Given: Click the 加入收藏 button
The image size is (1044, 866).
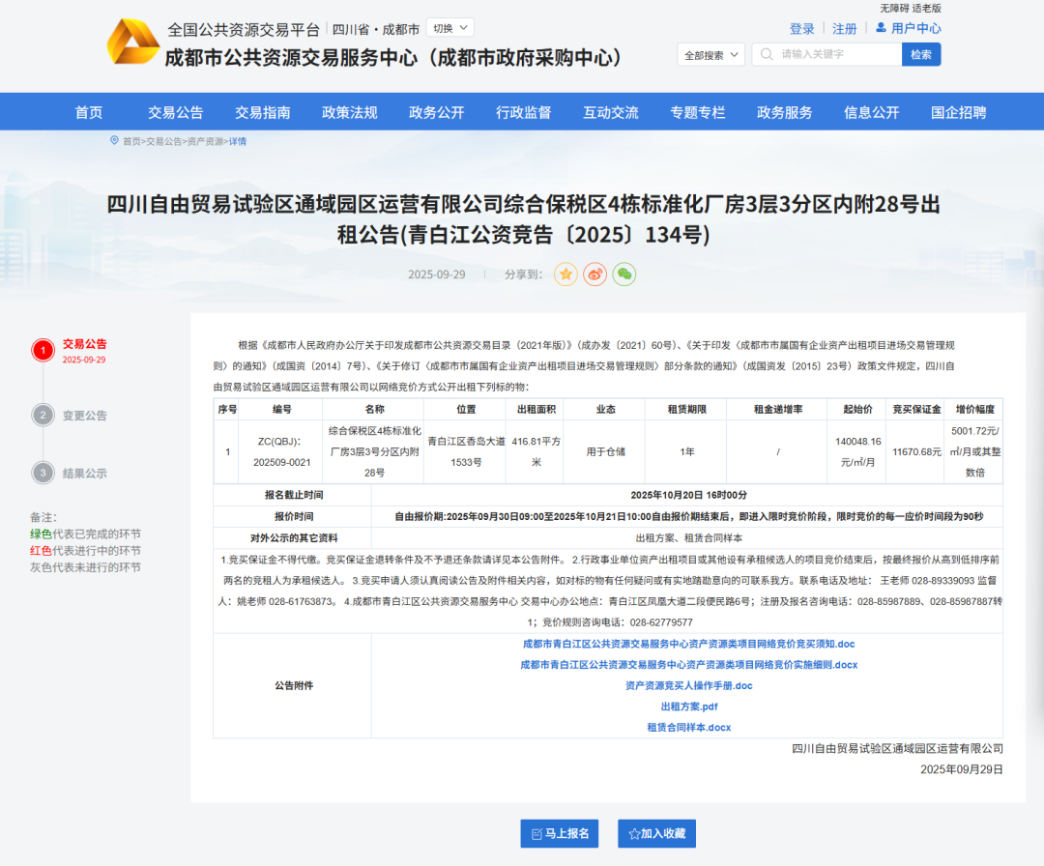Looking at the screenshot, I should pyautogui.click(x=656, y=833).
